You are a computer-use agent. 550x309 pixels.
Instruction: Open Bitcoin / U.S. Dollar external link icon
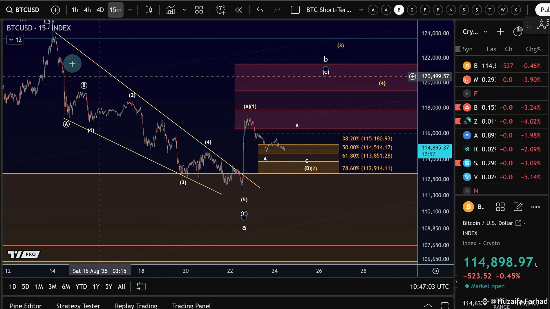coord(518,223)
